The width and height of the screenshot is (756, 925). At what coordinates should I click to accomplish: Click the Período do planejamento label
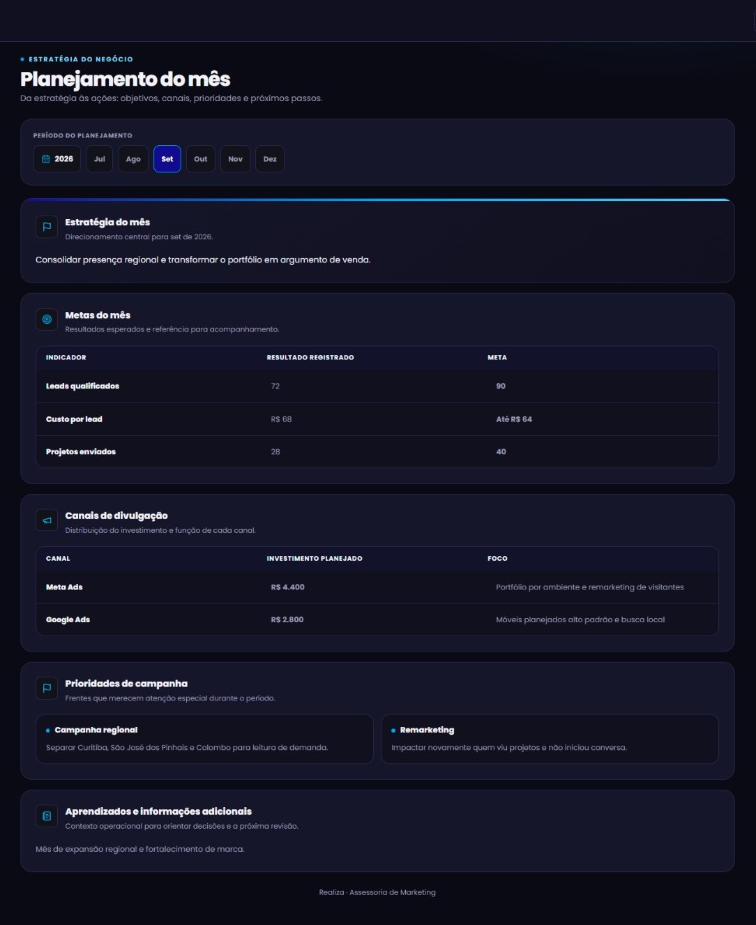coord(83,135)
